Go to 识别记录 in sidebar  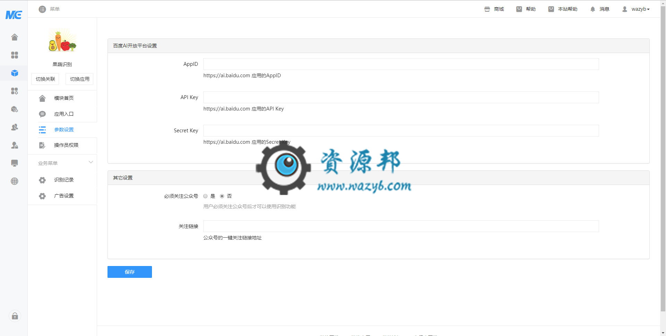point(64,180)
